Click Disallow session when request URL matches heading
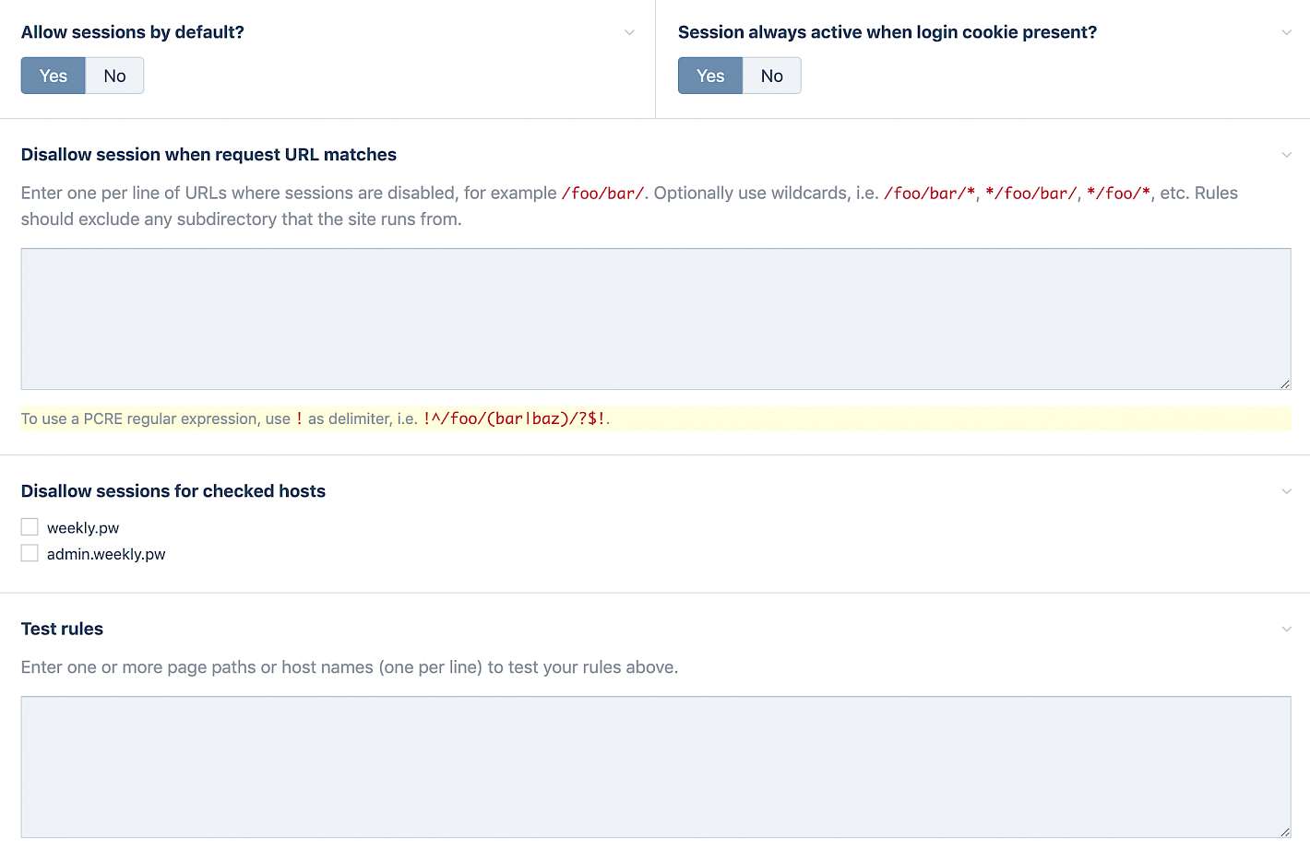This screenshot has height=860, width=1310. [x=208, y=155]
